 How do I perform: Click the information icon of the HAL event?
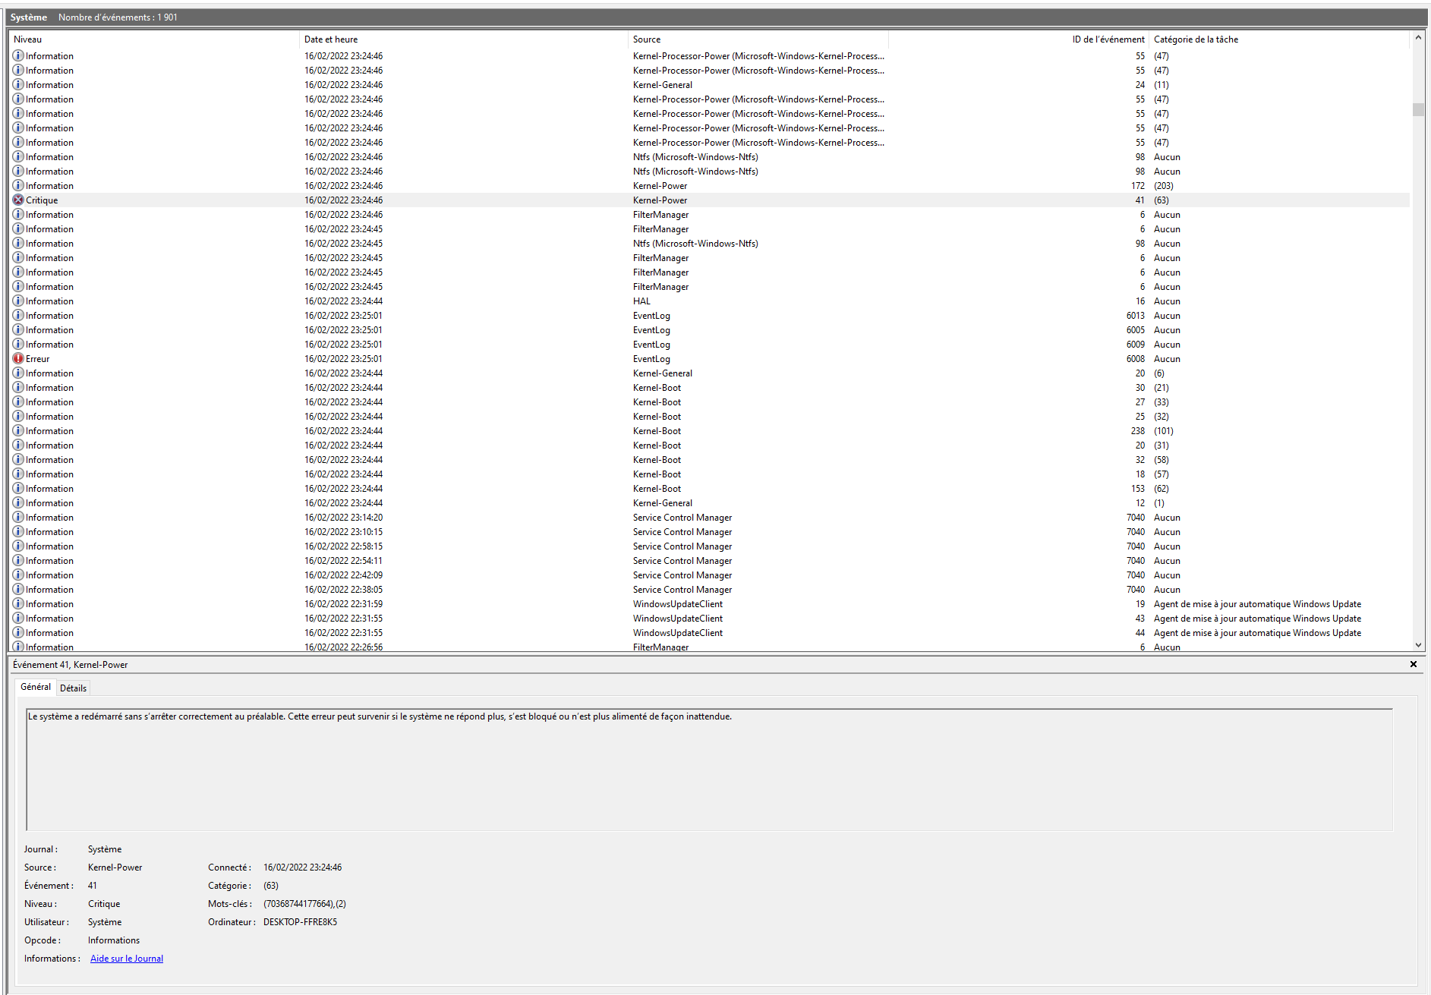point(18,301)
